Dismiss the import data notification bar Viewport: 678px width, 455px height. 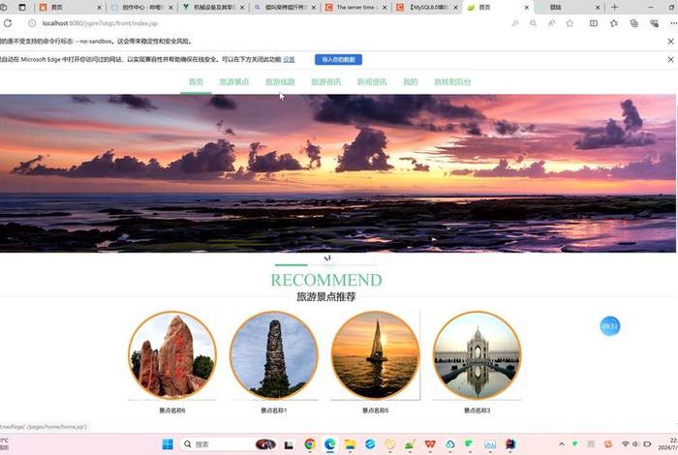click(x=670, y=59)
